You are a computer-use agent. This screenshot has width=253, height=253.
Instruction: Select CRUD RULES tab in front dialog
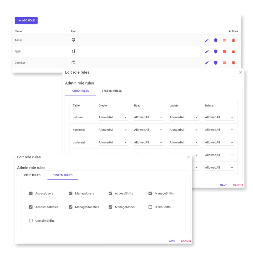point(32,175)
